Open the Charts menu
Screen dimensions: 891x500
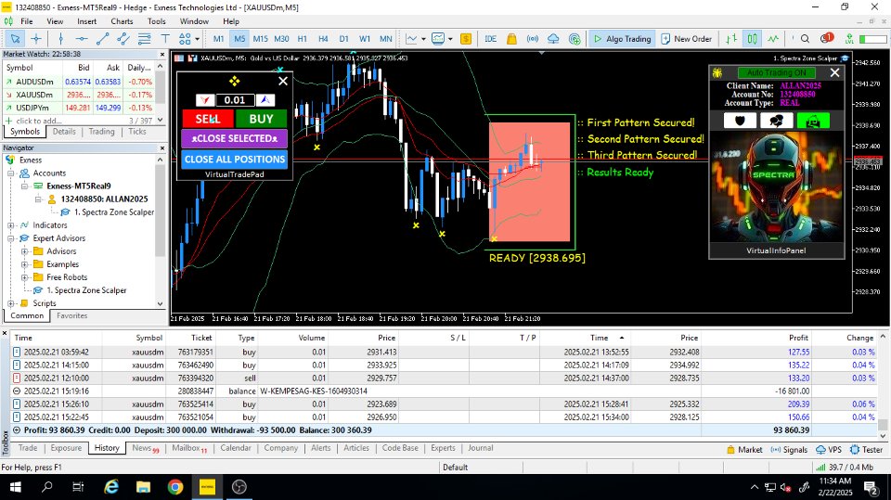[x=122, y=21]
